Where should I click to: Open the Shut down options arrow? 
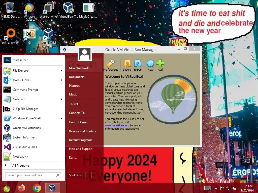88,175
